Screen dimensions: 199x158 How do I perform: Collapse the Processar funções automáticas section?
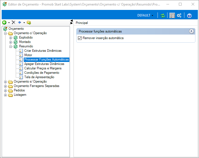pos(191,31)
